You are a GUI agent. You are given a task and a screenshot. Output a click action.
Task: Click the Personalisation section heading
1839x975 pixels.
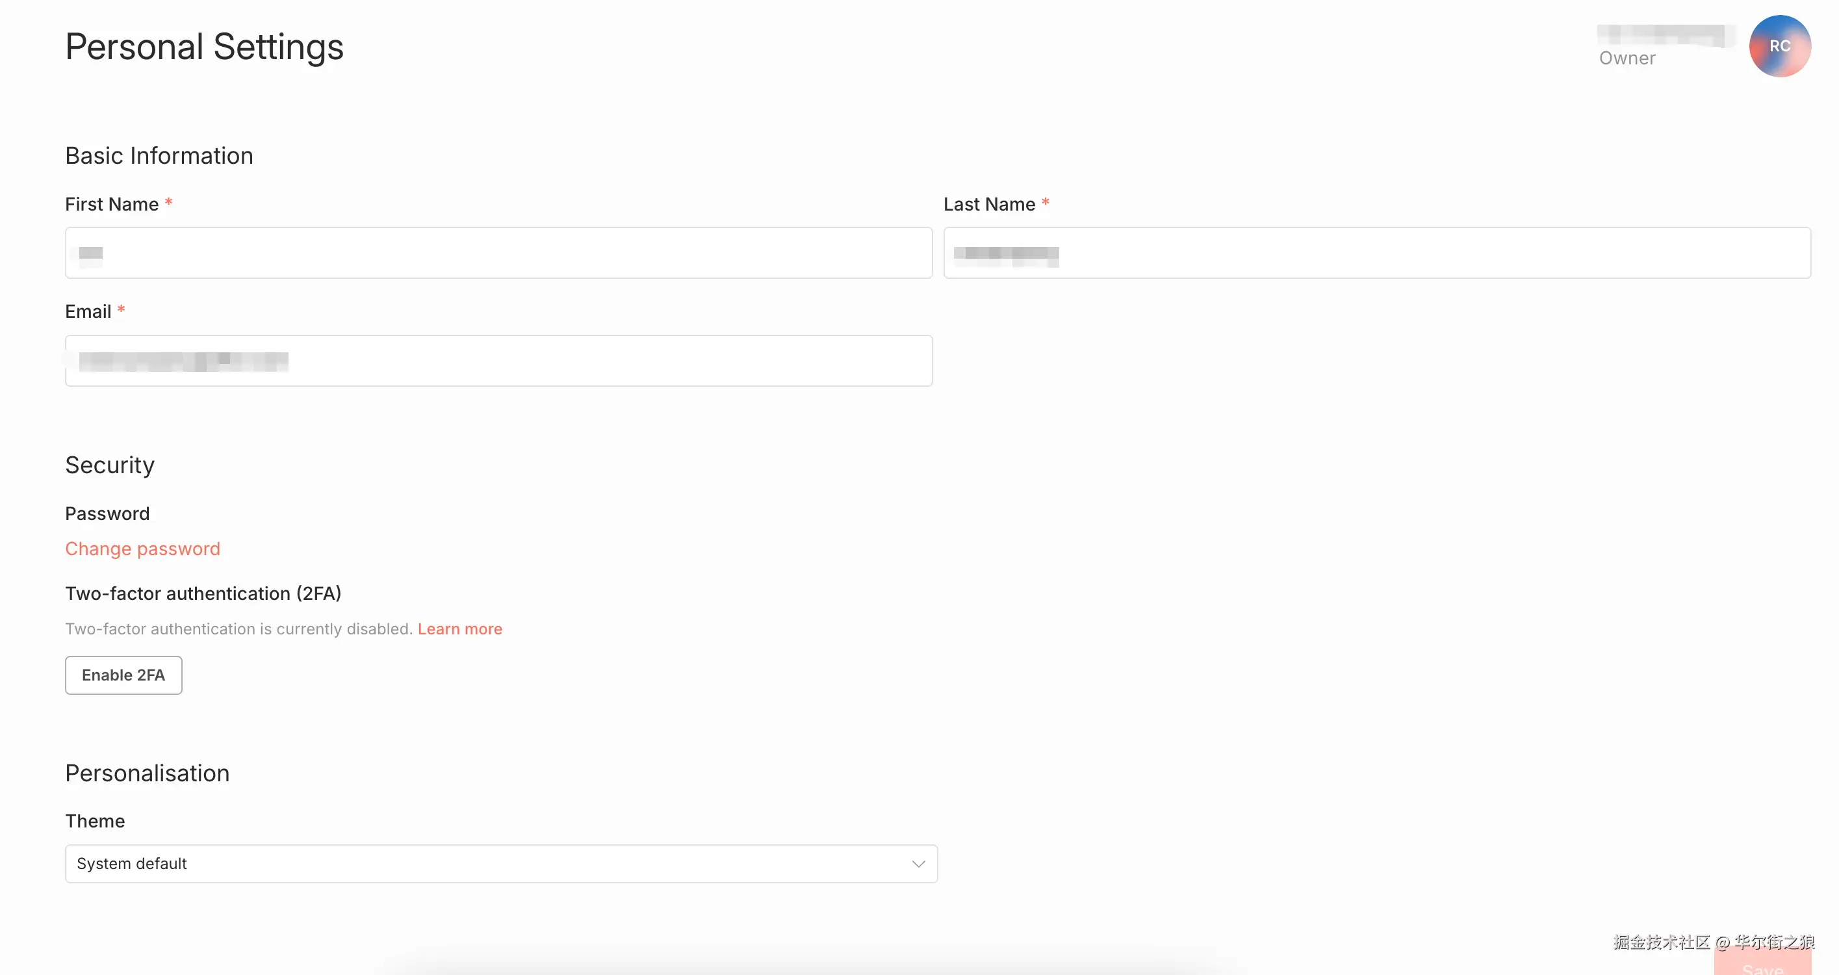147,773
